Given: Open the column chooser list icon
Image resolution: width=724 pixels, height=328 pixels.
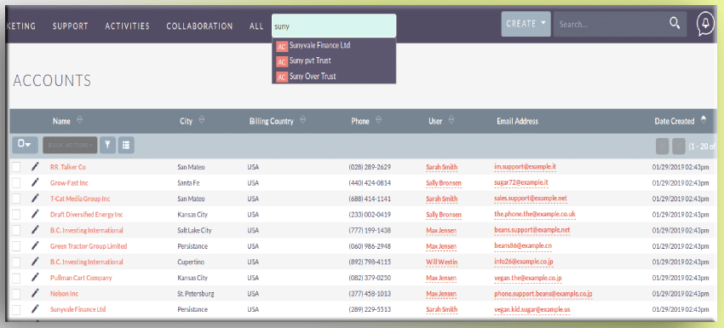Looking at the screenshot, I should tap(126, 145).
